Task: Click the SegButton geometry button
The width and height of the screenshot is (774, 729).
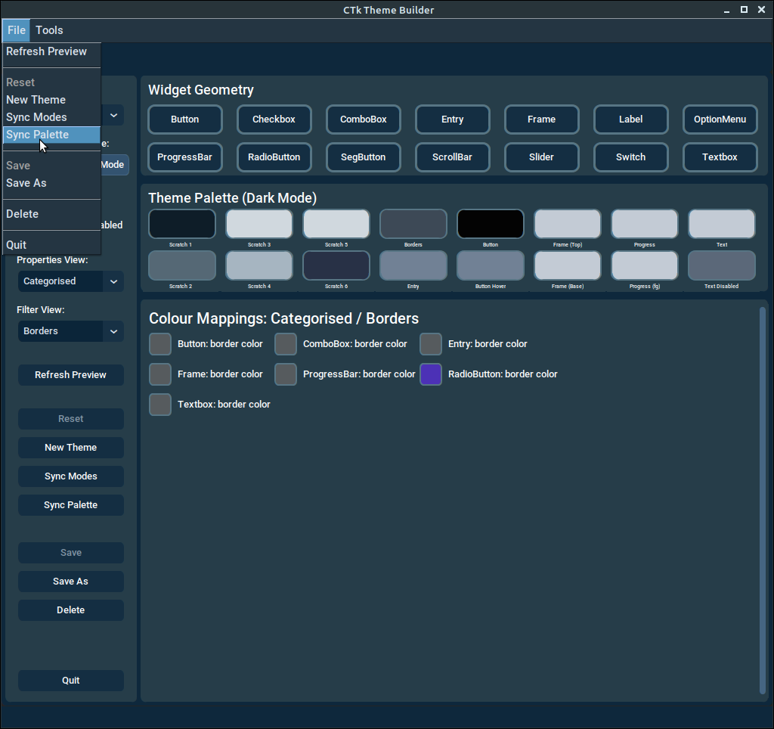Action: (x=364, y=157)
